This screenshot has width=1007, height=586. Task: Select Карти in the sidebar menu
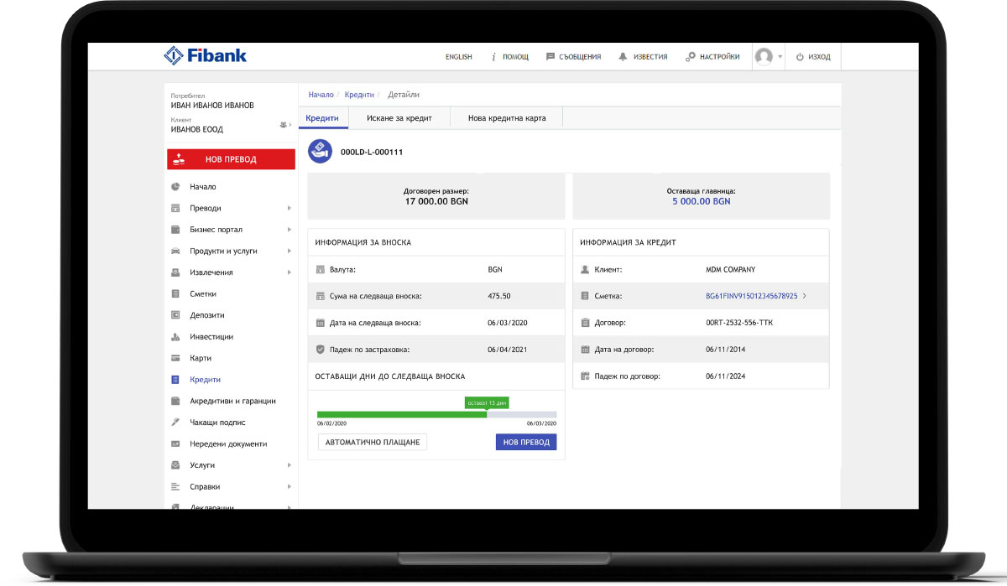coord(200,358)
